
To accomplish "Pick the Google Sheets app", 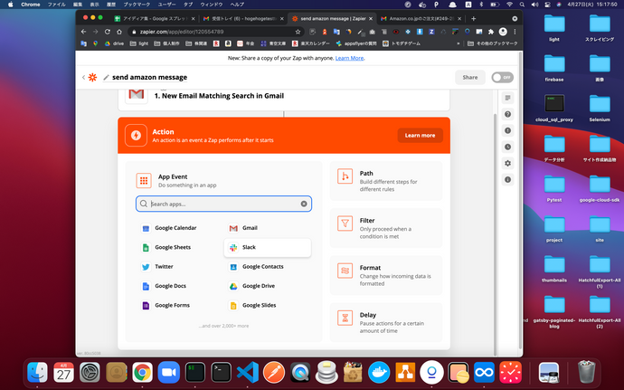I will [180, 247].
